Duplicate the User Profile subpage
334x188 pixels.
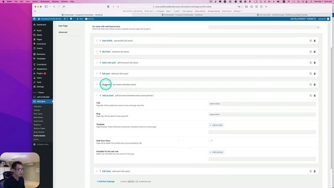click(311, 41)
